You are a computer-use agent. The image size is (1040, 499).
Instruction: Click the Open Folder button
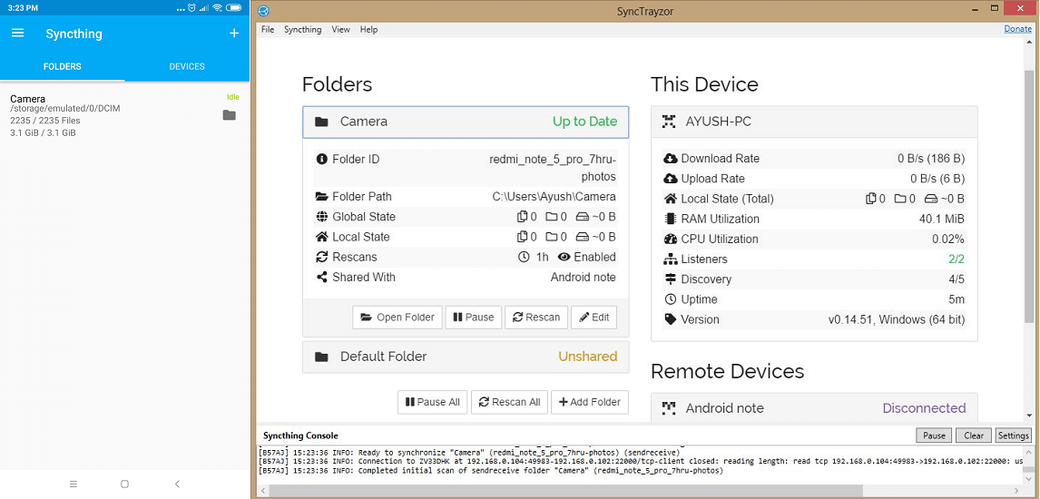coord(397,318)
